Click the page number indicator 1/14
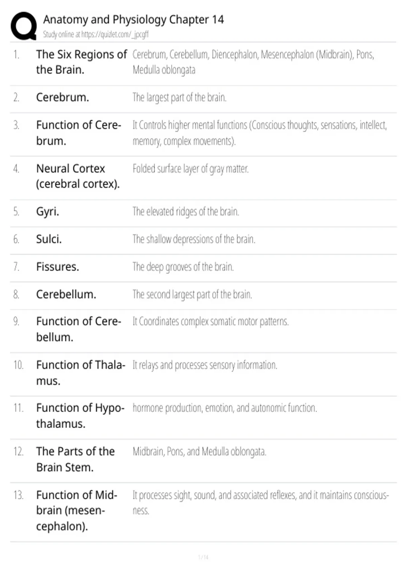406x576 pixels. coord(203,557)
